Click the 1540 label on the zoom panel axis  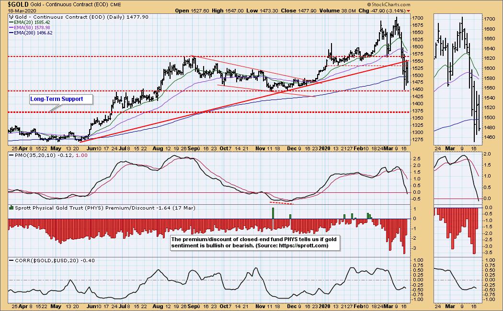coord(490,98)
